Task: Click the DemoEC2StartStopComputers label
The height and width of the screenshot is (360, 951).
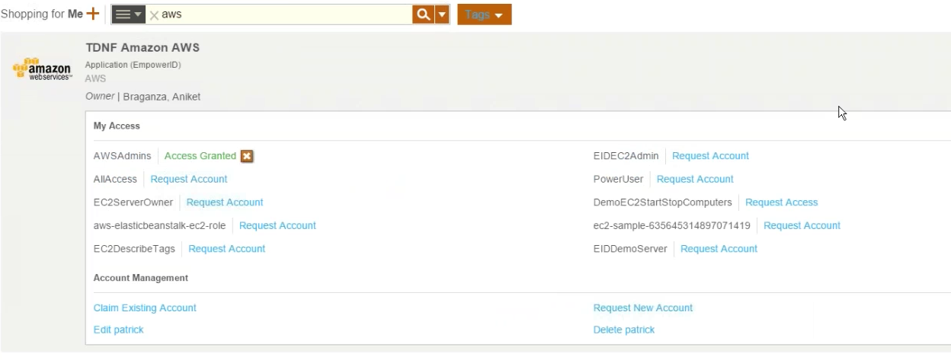Action: coord(662,202)
